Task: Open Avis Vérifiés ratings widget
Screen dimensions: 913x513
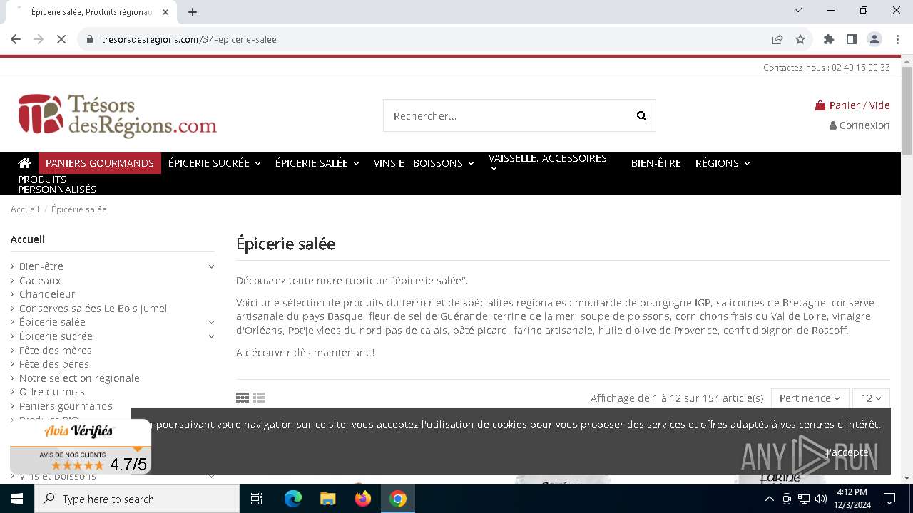Action: pos(81,447)
